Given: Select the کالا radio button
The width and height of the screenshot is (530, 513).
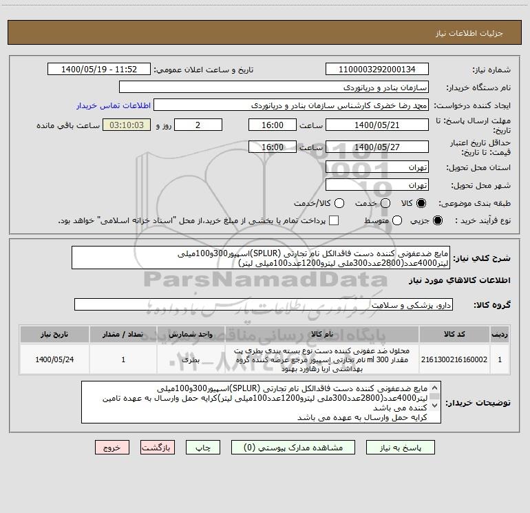Looking at the screenshot, I should [421, 203].
